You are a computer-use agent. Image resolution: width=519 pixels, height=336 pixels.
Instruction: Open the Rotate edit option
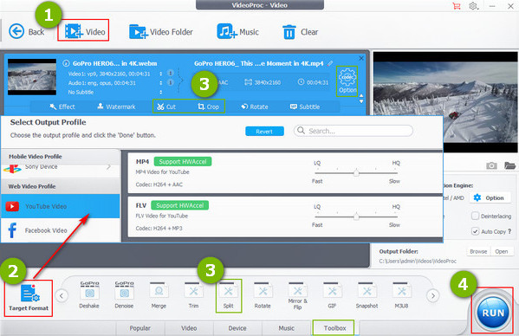coord(255,107)
